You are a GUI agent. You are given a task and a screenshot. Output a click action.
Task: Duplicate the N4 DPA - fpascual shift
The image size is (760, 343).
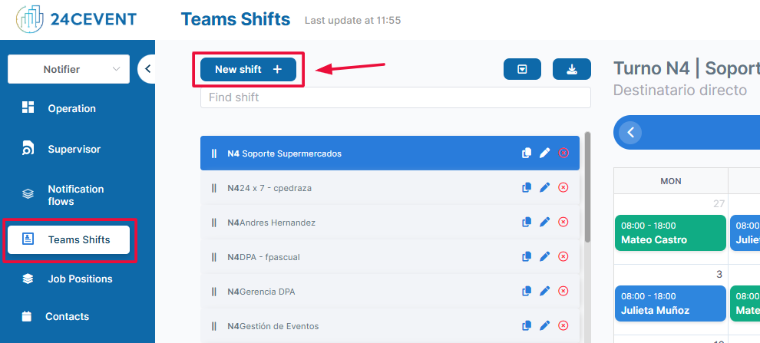527,257
